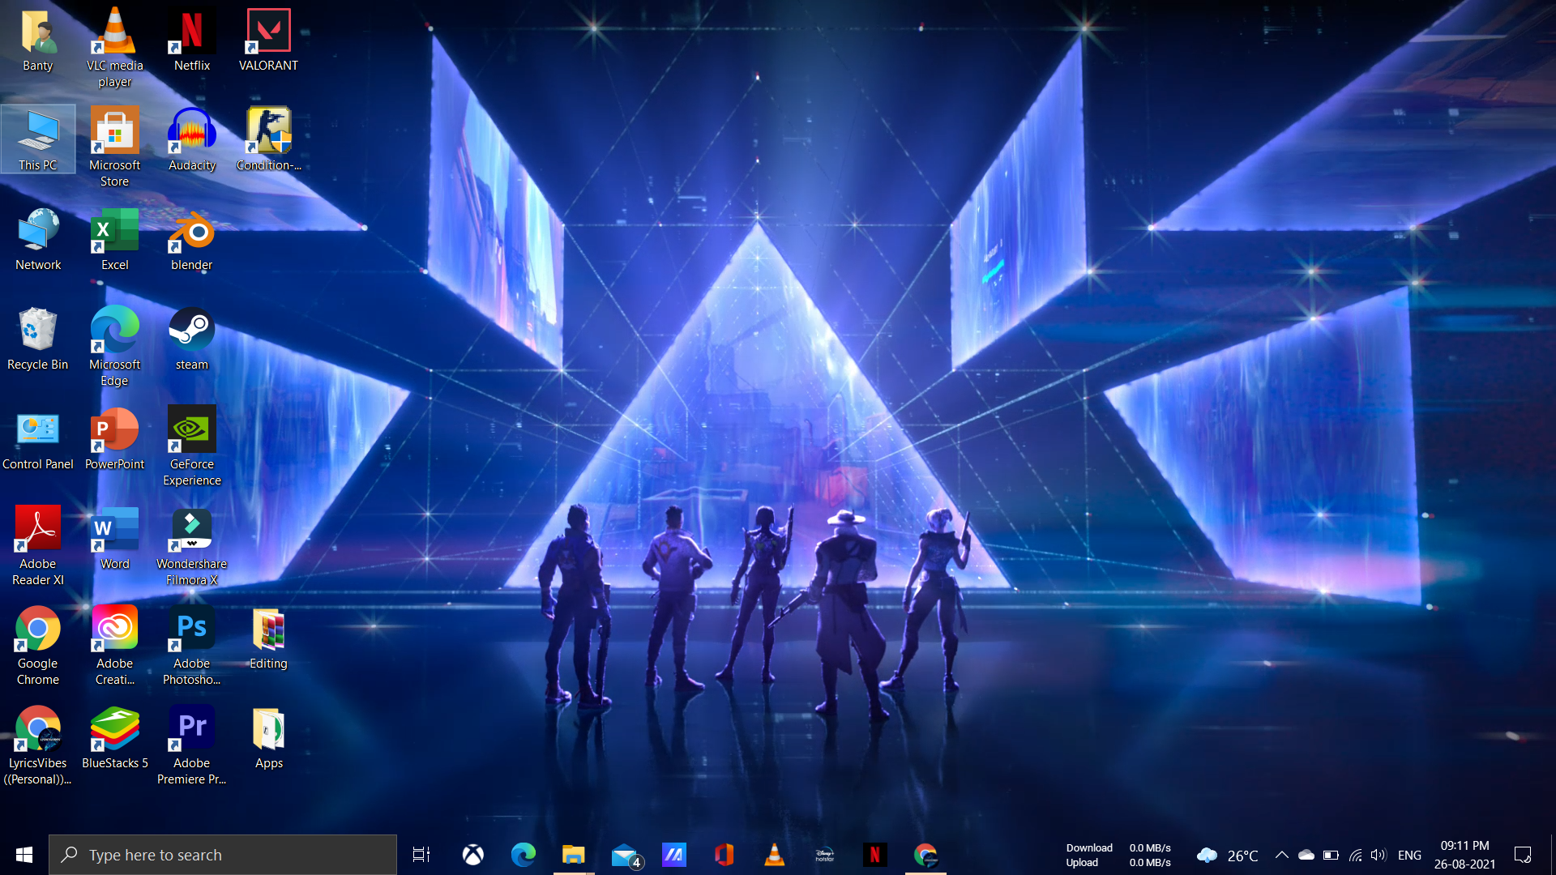Select Google Chrome desktop shortcut
Screen dimensions: 1556x875
pos(38,646)
